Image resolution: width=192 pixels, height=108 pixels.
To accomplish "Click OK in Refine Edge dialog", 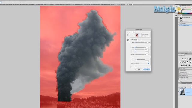I will click(x=147, y=69).
